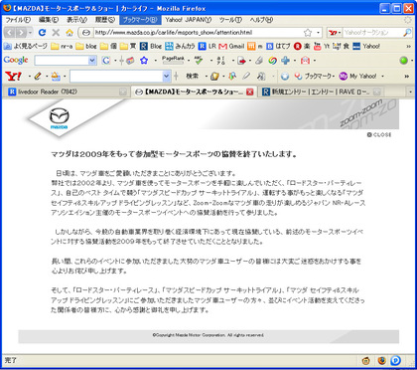Viewport: 417px width, 370px height.
Task: Click the Firefox icon in status bar
Action: point(381,360)
